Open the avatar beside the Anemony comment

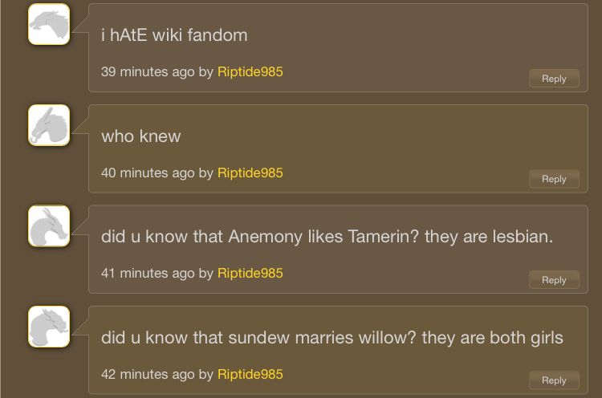tap(48, 225)
